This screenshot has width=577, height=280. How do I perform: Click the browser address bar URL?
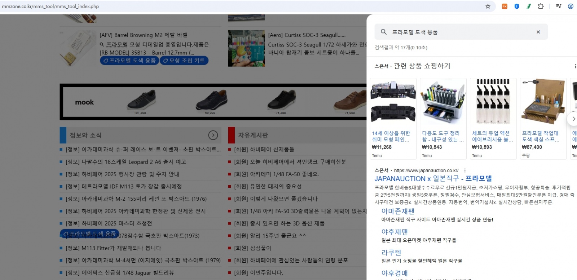[x=50, y=6]
